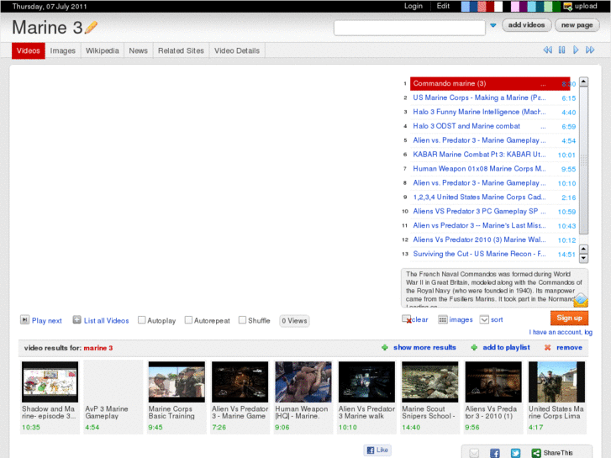Switch to the Videos tab
This screenshot has width=611, height=458.
pos(29,50)
